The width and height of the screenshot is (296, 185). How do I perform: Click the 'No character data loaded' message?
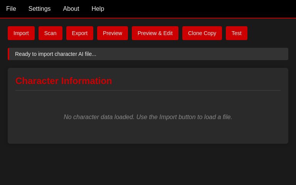pos(148,117)
